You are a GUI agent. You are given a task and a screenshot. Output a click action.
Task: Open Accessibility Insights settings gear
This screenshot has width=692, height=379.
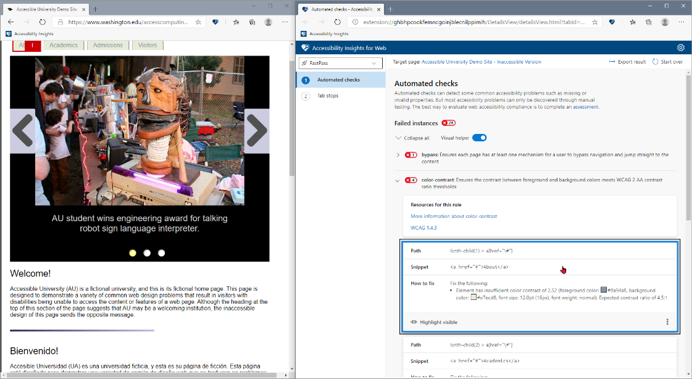coord(681,47)
